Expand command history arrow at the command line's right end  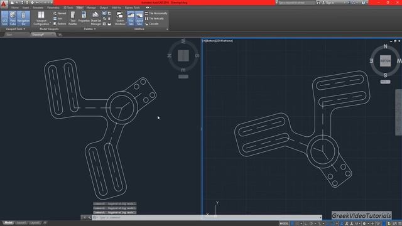pyautogui.click(x=320, y=218)
